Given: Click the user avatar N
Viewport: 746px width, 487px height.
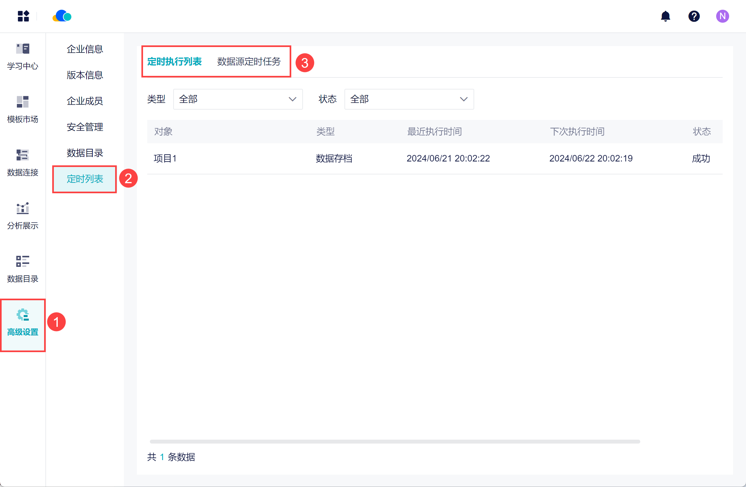Looking at the screenshot, I should [x=722, y=16].
